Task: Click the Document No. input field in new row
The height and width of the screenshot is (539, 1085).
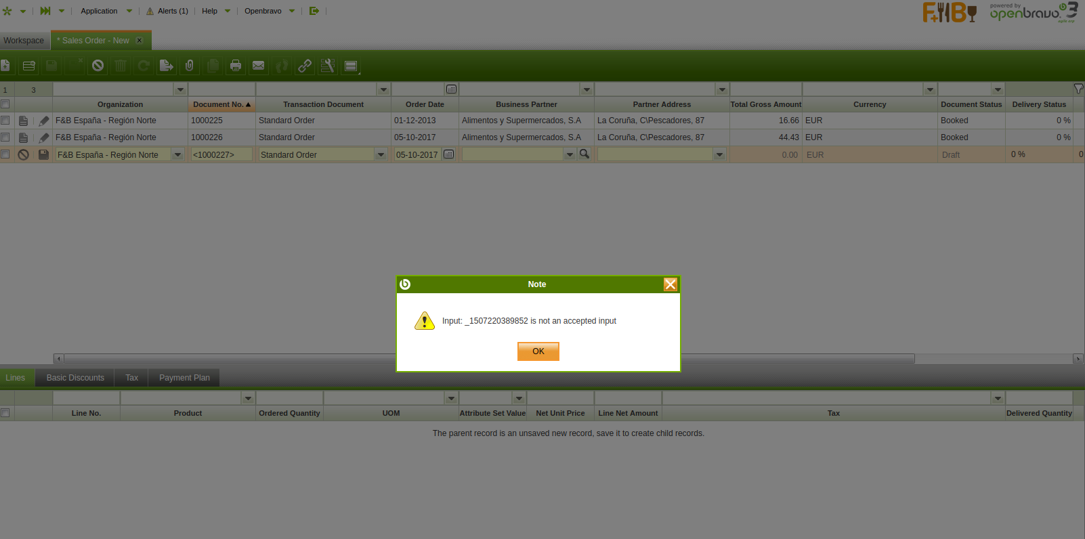Action: pyautogui.click(x=221, y=155)
